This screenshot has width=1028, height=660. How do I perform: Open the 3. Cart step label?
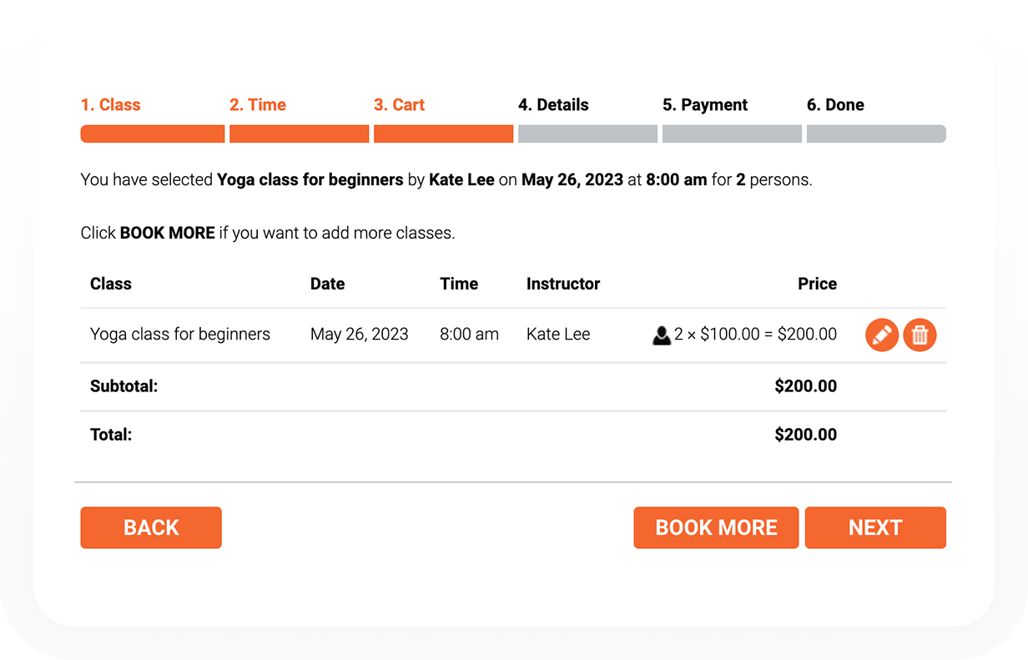pyautogui.click(x=400, y=105)
